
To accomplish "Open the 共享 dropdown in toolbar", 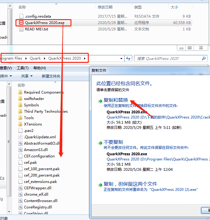I will coord(27,76).
